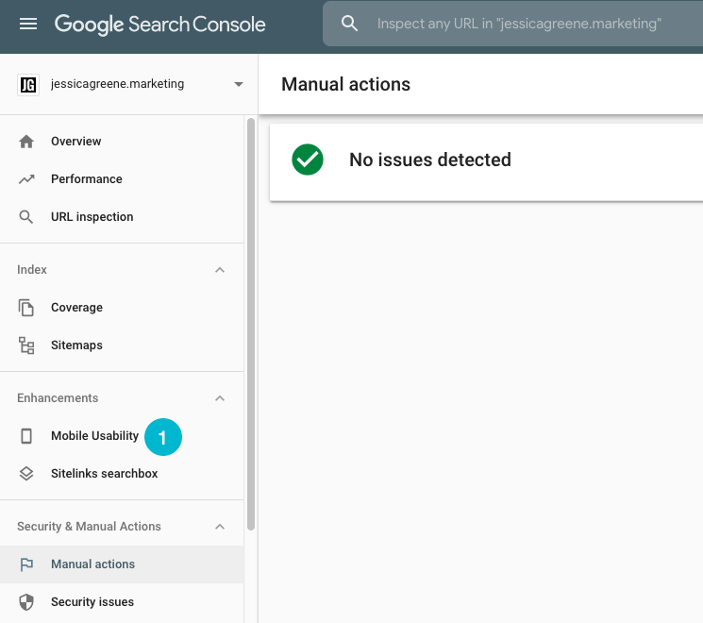Open the Performance report
Image resolution: width=703 pixels, height=623 pixels.
(x=87, y=179)
